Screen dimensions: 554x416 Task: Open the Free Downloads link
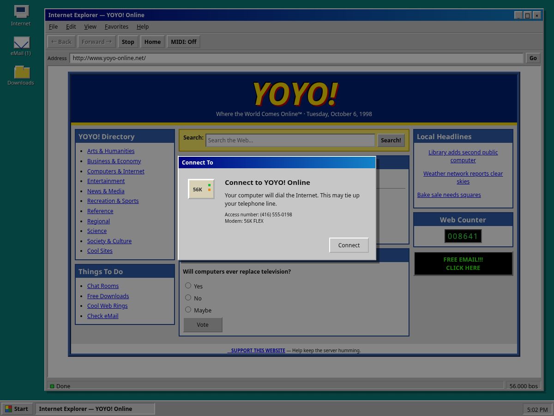(108, 296)
